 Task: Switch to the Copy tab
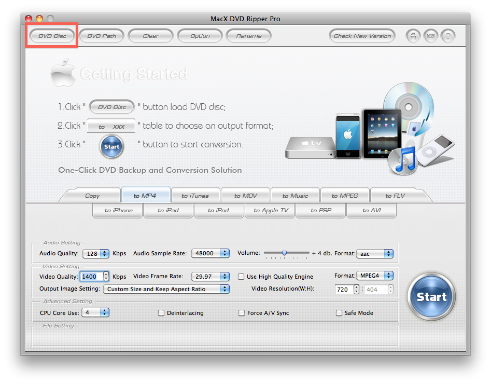tap(92, 196)
